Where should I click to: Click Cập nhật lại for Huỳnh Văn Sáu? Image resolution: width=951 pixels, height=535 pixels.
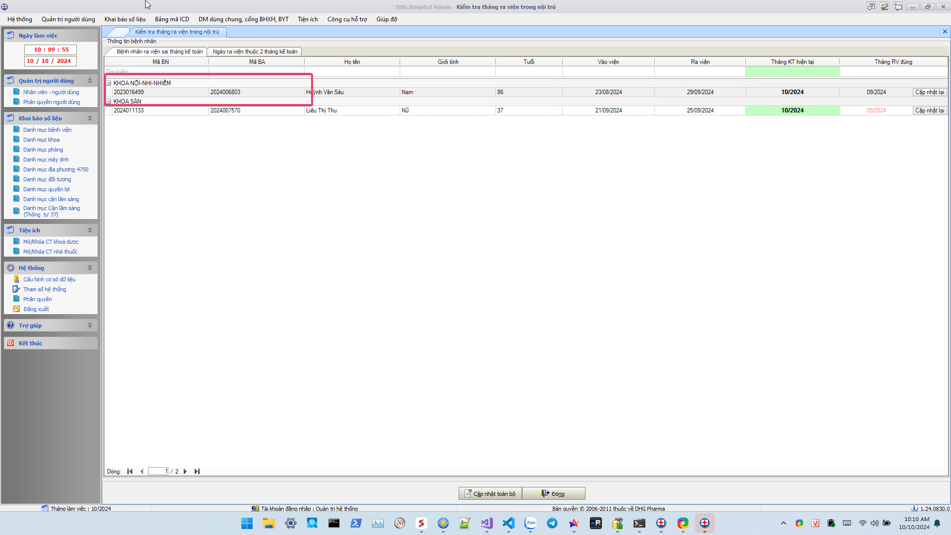[929, 92]
